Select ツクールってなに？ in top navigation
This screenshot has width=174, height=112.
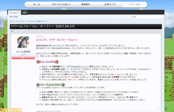point(61,5)
